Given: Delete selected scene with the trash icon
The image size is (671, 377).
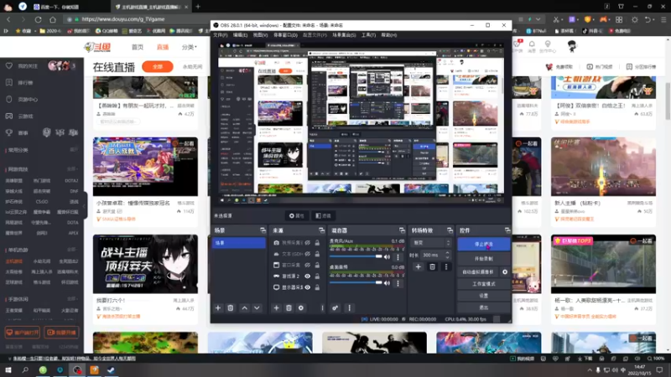Looking at the screenshot, I should click(x=230, y=307).
